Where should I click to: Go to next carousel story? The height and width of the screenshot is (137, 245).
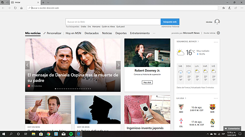tap(118, 65)
